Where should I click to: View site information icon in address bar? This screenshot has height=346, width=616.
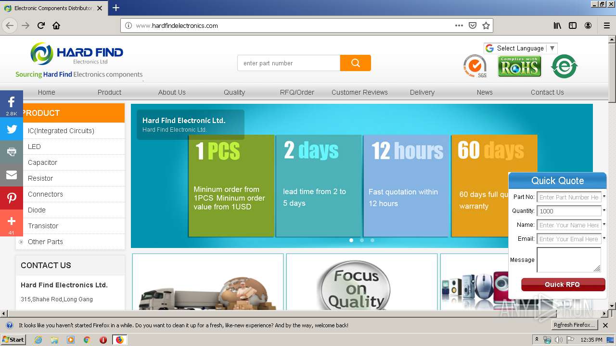128,25
